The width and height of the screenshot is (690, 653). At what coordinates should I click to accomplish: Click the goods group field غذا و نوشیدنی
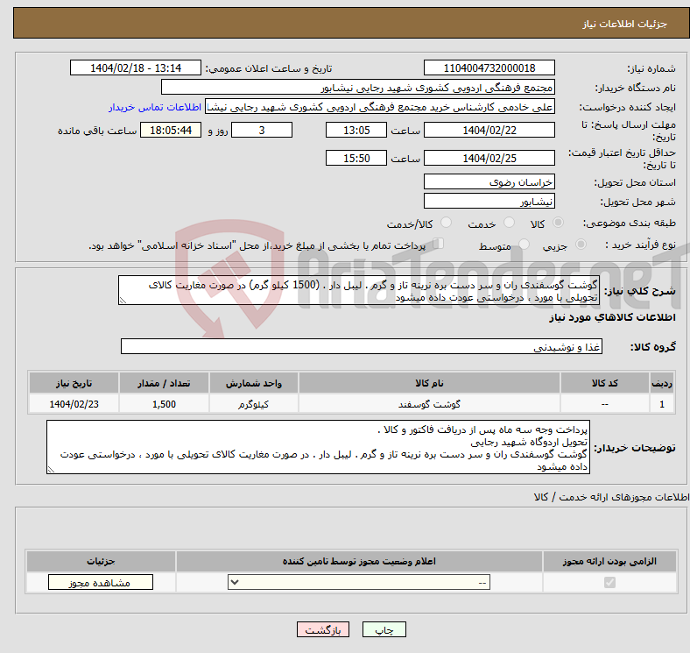click(362, 346)
